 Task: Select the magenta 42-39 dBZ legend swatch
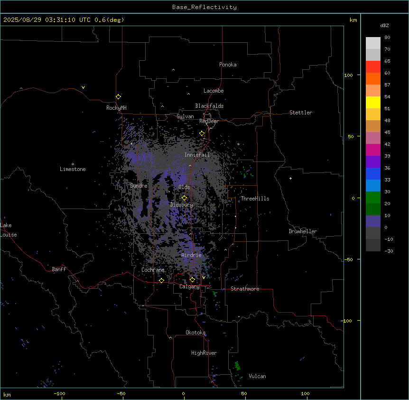point(373,150)
